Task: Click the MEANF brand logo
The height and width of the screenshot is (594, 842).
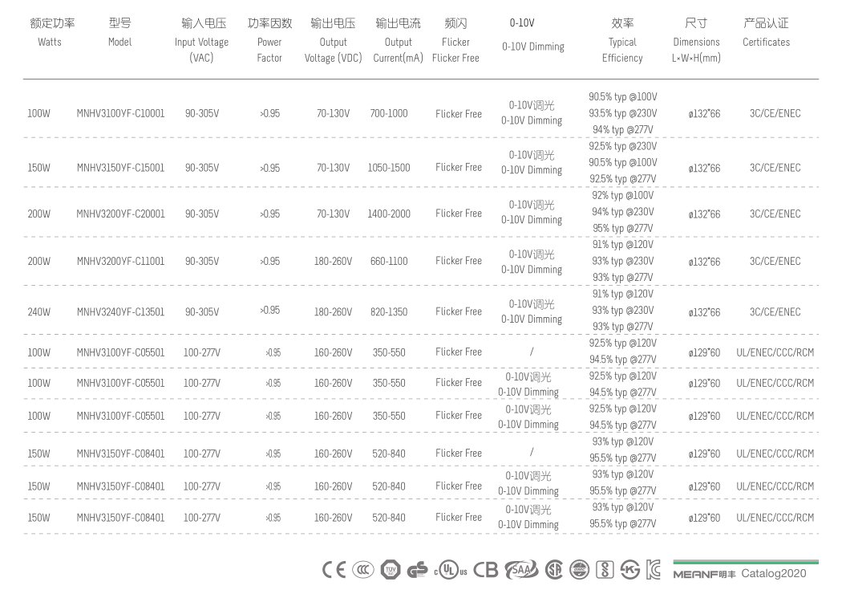Action: (704, 574)
